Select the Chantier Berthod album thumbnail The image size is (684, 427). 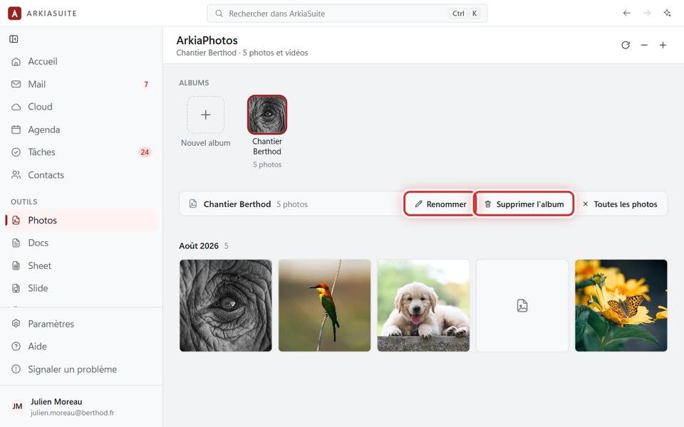coord(267,115)
